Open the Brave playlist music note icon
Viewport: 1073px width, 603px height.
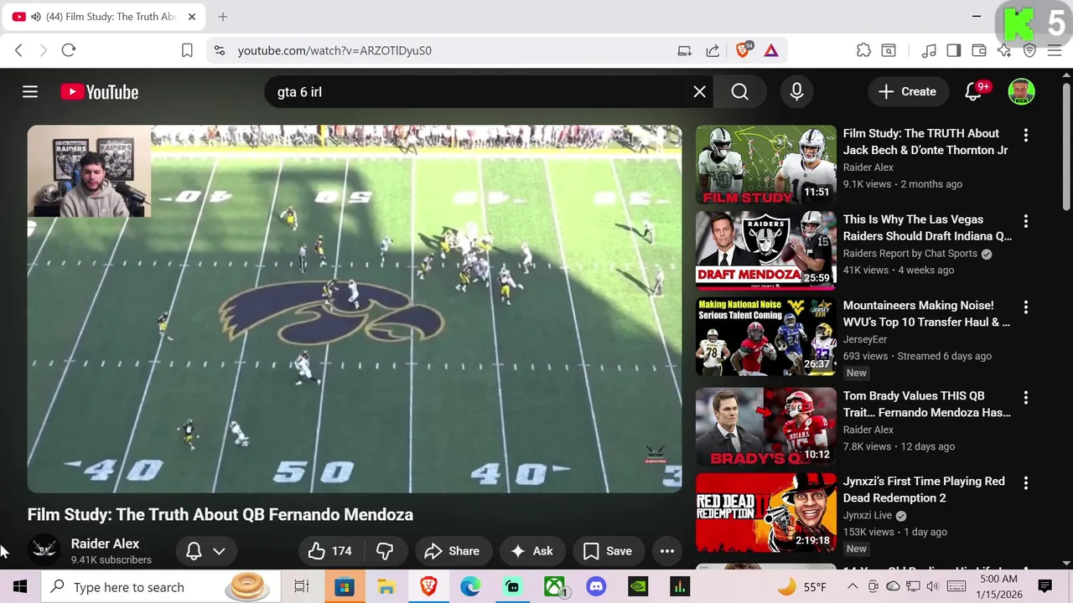[x=929, y=50]
